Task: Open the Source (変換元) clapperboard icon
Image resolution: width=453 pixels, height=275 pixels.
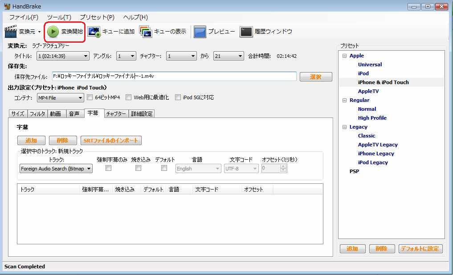Action: pos(11,32)
